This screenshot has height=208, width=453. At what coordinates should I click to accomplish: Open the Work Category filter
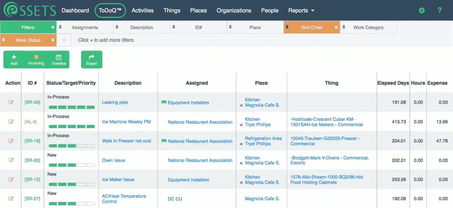click(x=368, y=27)
